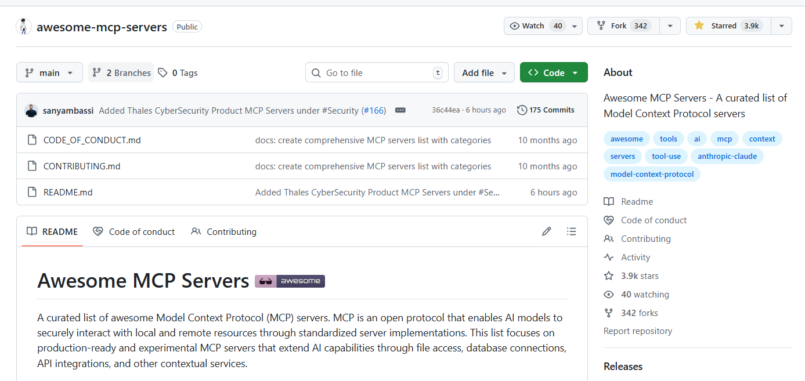The image size is (805, 381).
Task: Select the tool-use topic tag
Action: 666,156
